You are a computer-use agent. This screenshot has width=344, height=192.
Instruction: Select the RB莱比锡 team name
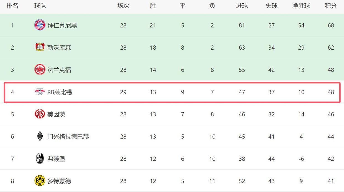[x=60, y=92]
